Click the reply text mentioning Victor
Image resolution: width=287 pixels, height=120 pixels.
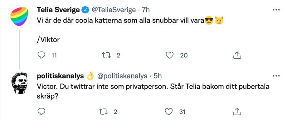point(153,91)
